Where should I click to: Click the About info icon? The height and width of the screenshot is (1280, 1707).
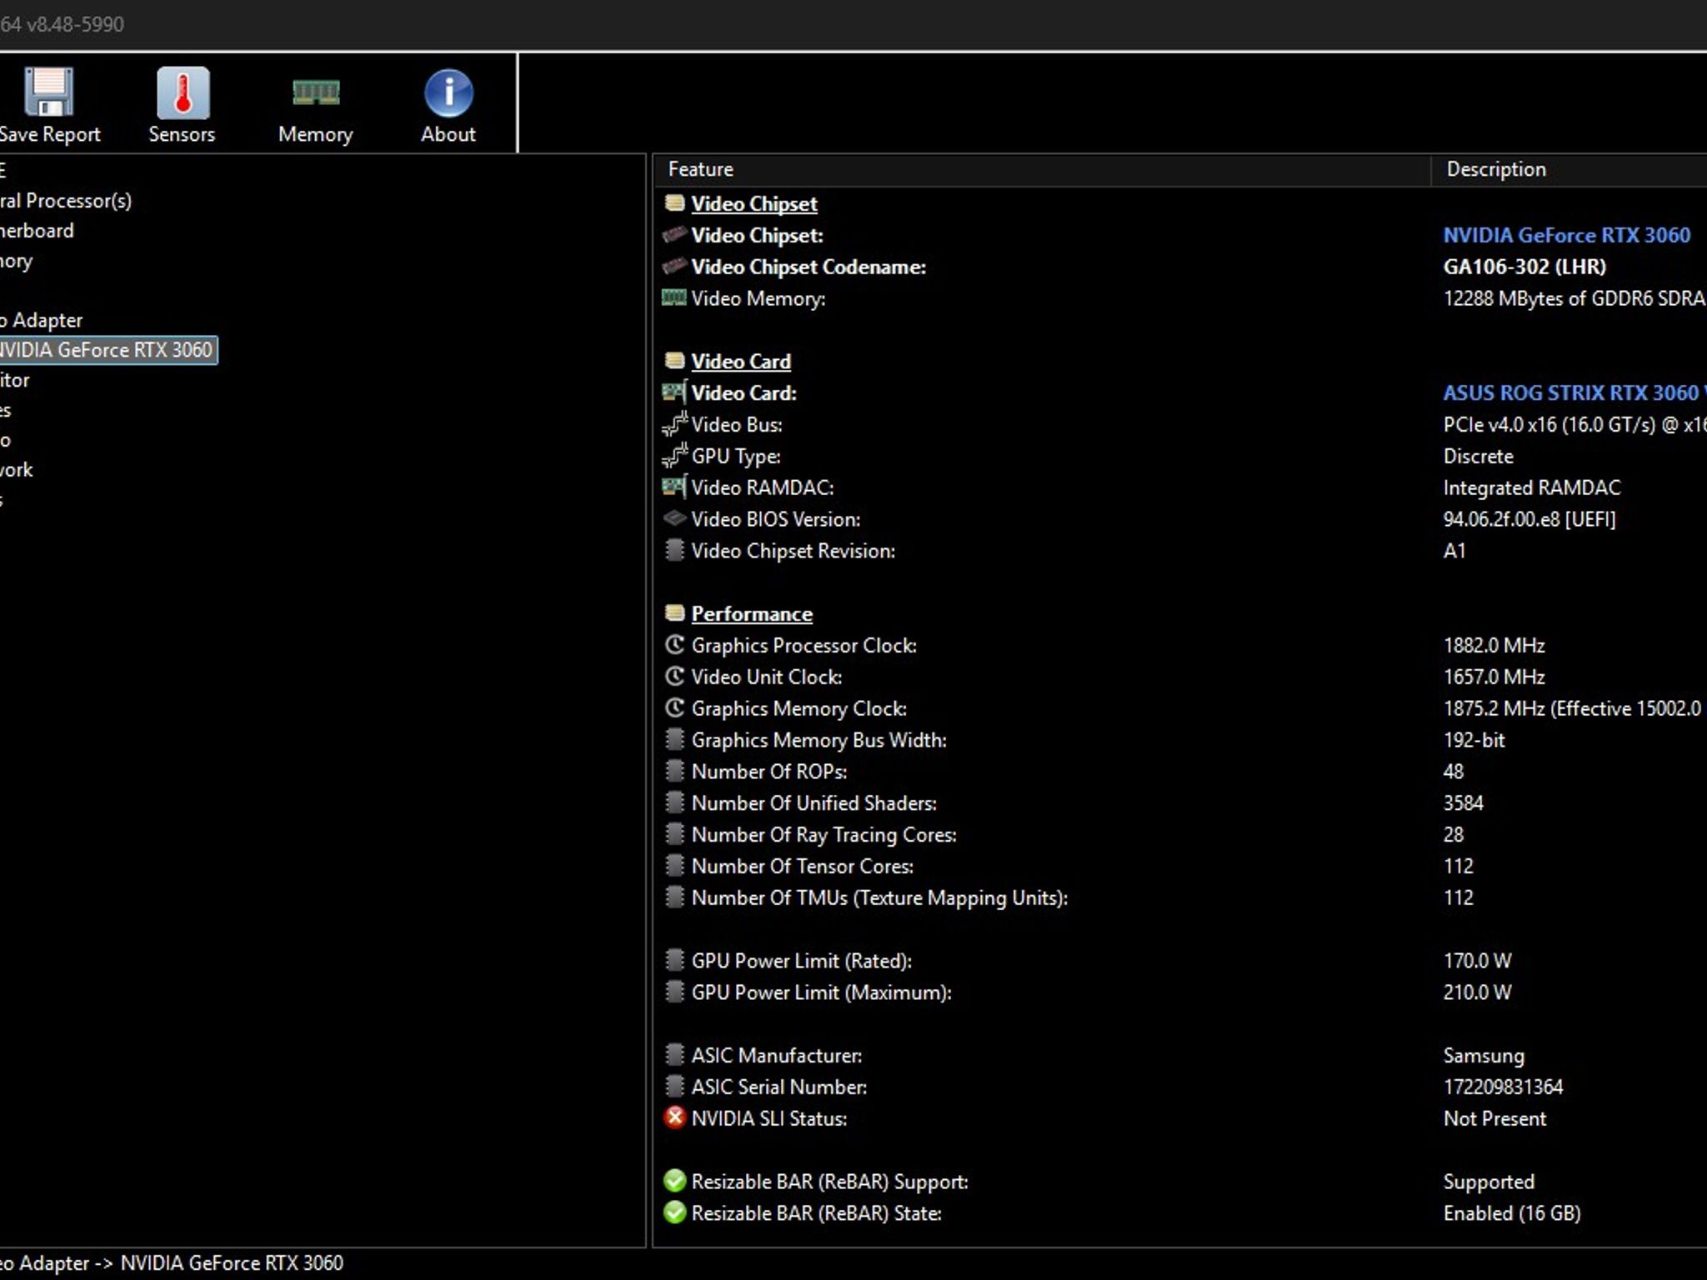448,92
